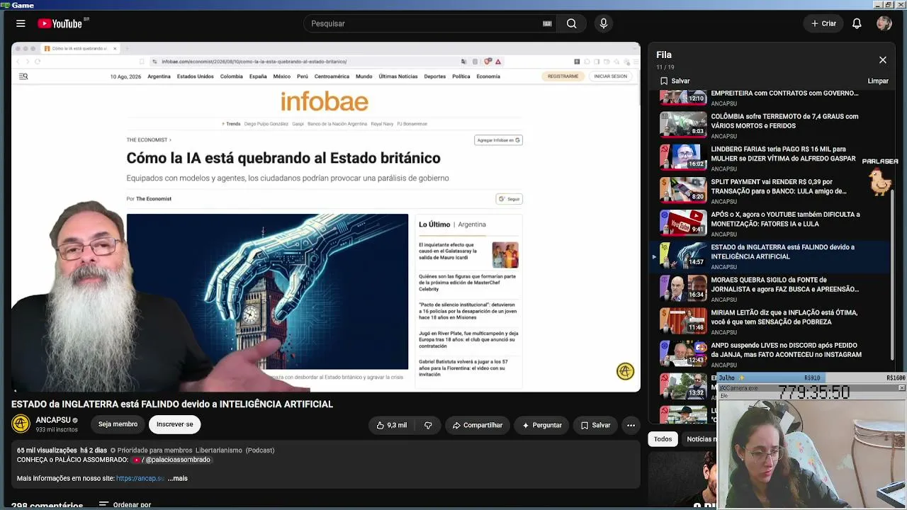Open the Criar create menu
The height and width of the screenshot is (510, 907).
point(823,23)
